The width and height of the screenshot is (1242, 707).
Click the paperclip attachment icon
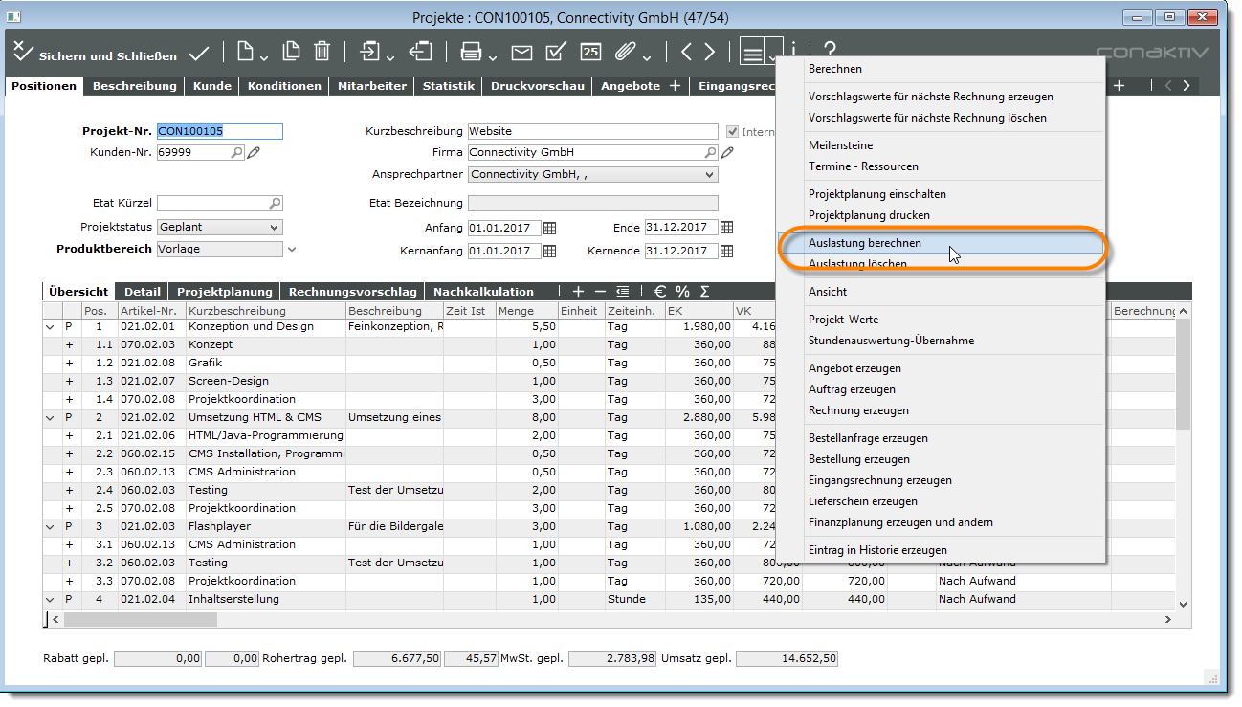[x=625, y=53]
